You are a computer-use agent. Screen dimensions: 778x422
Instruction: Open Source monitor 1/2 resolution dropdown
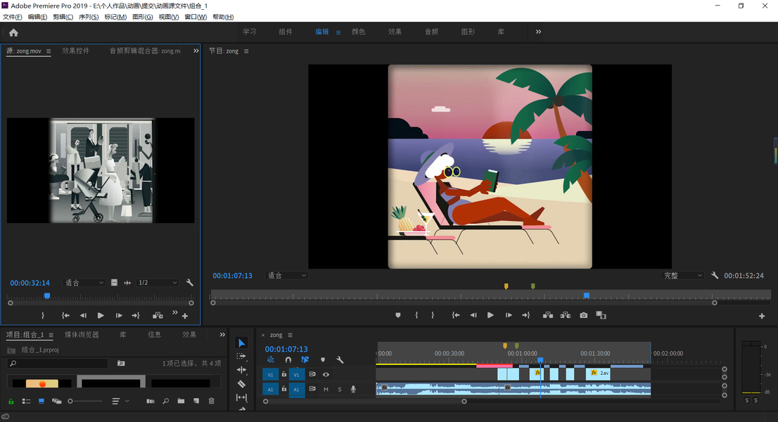(x=158, y=283)
